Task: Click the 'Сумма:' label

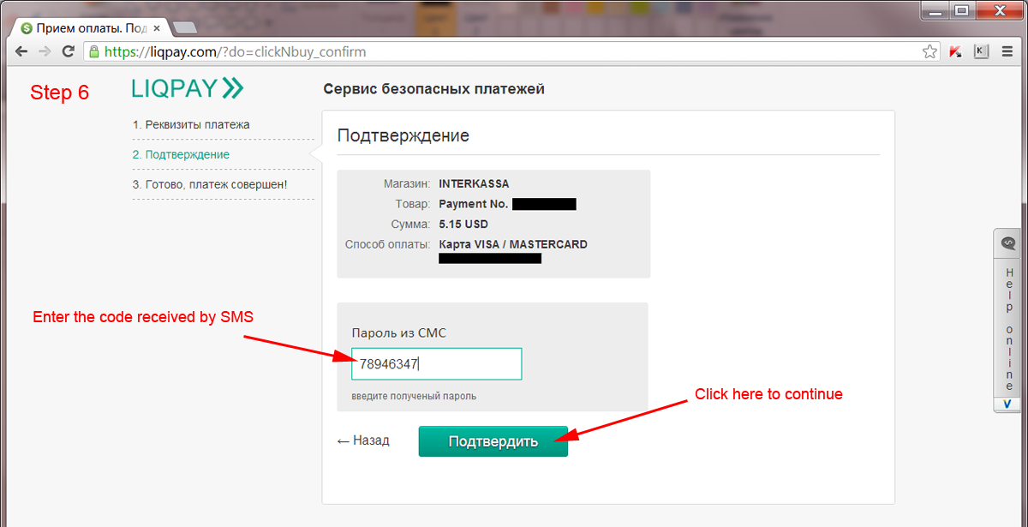Action: click(x=410, y=225)
